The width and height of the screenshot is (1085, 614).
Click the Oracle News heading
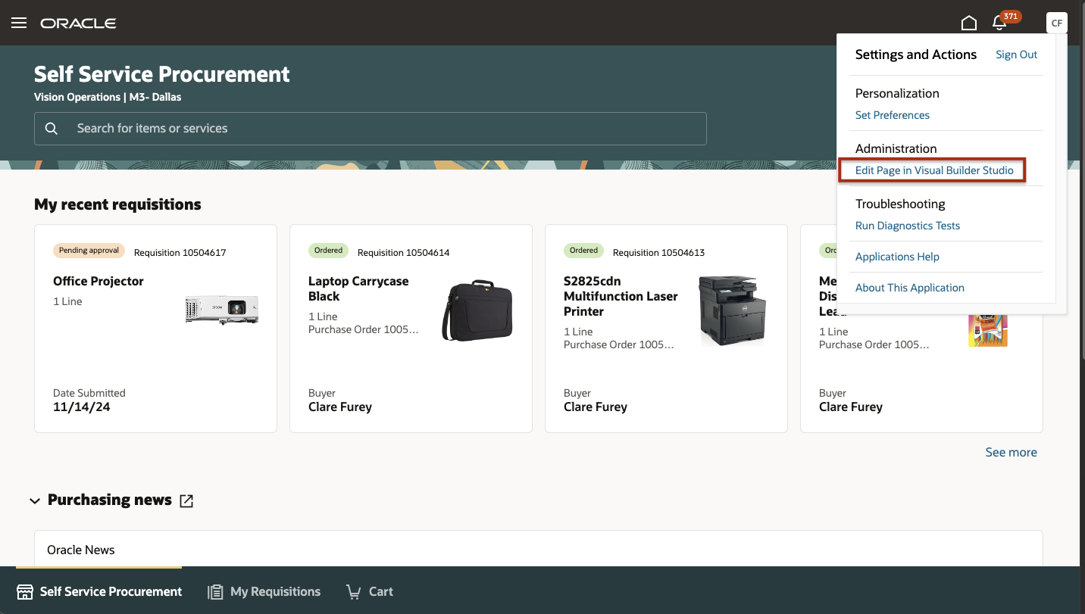coord(81,550)
